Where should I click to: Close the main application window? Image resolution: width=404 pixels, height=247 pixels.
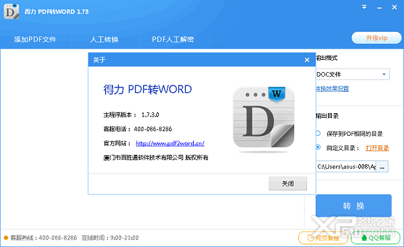(x=395, y=7)
